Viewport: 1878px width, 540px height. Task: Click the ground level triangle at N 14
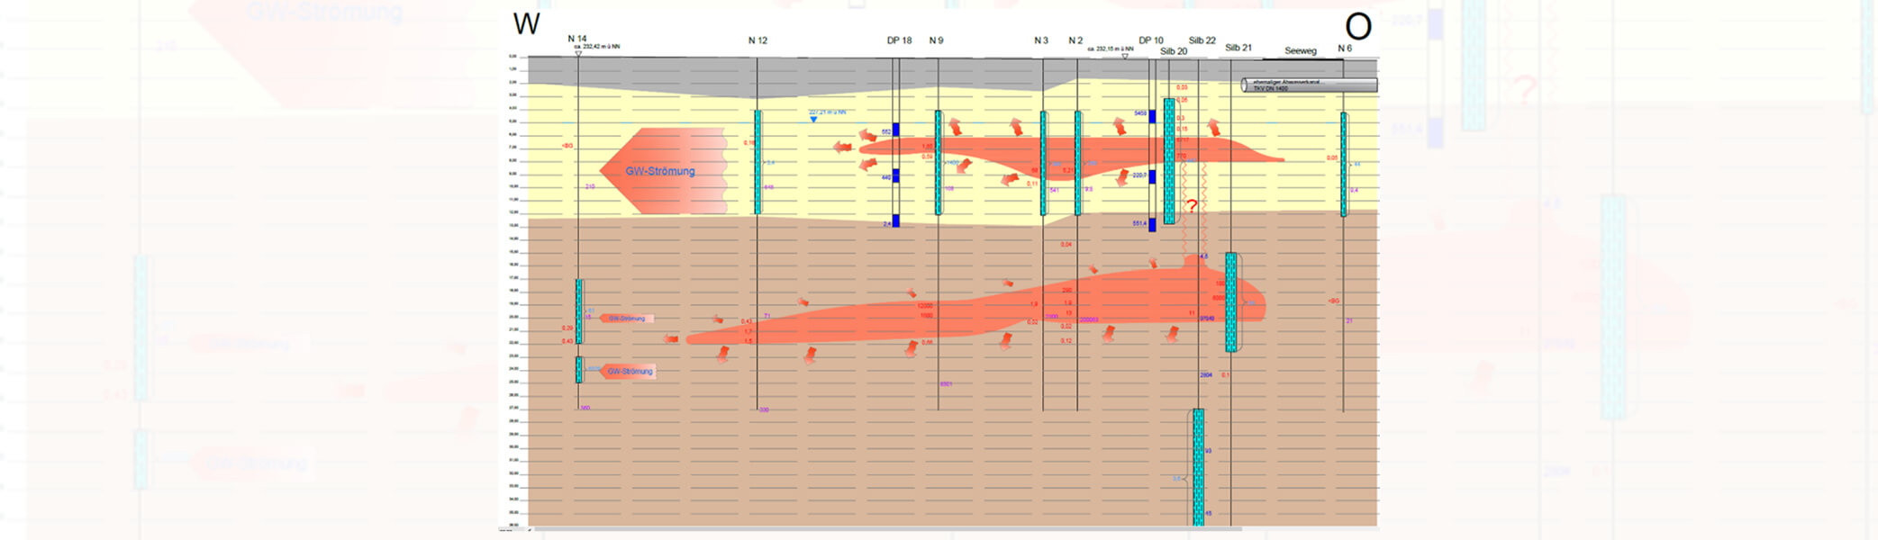point(578,53)
